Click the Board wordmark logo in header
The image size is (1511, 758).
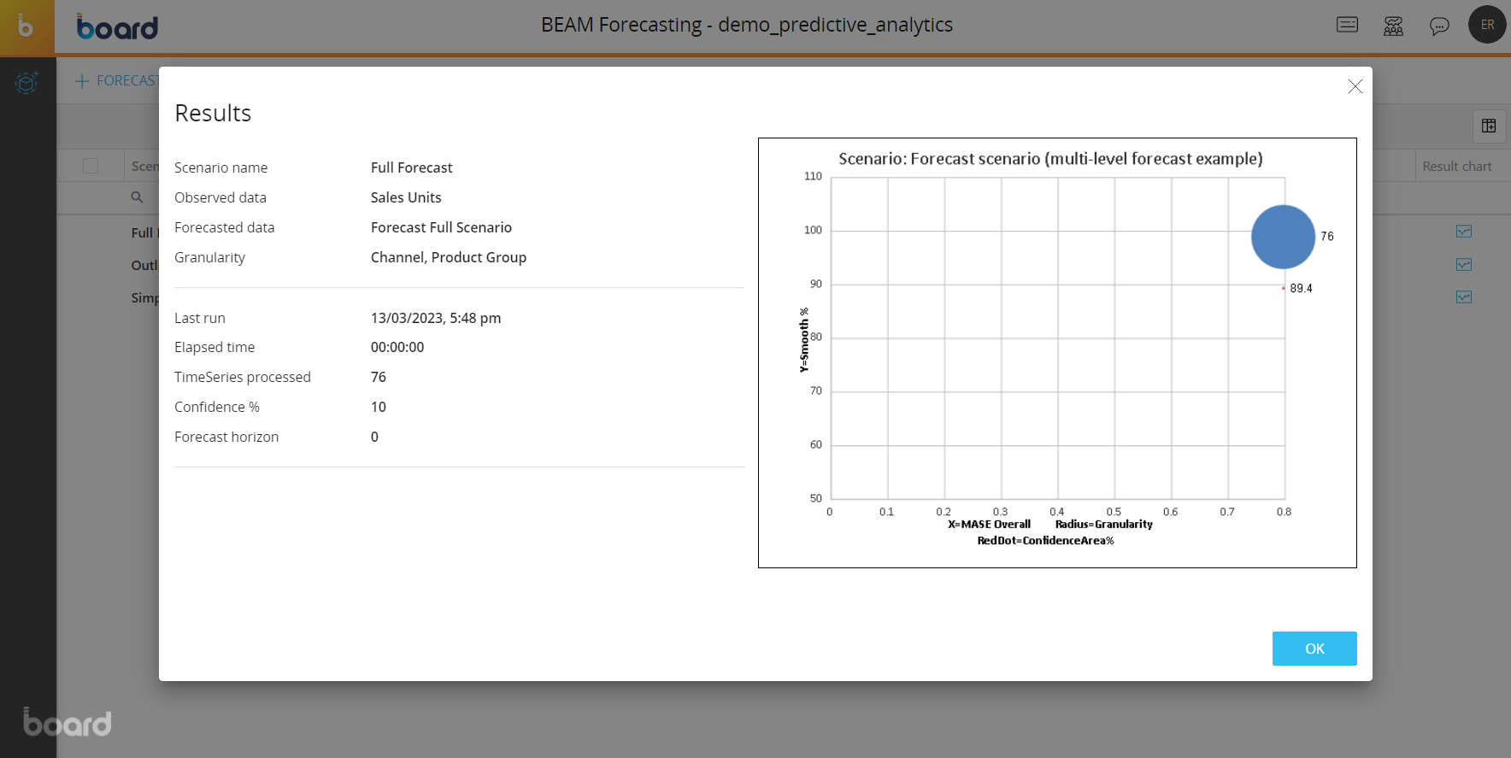click(117, 26)
